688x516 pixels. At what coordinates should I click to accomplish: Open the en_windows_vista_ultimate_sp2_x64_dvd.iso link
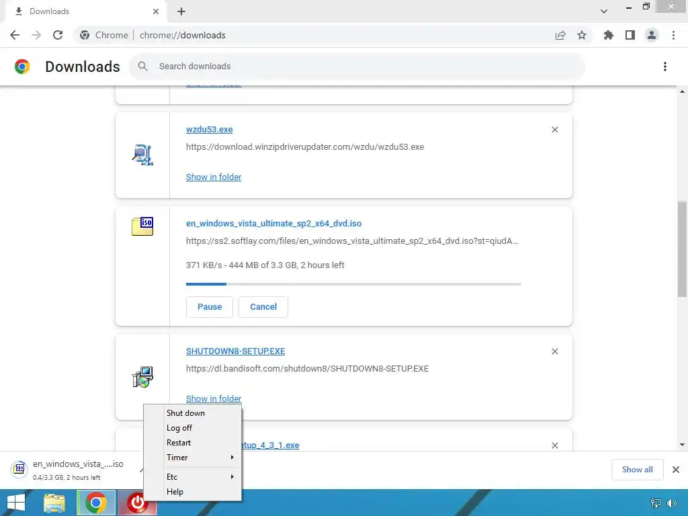tap(274, 223)
